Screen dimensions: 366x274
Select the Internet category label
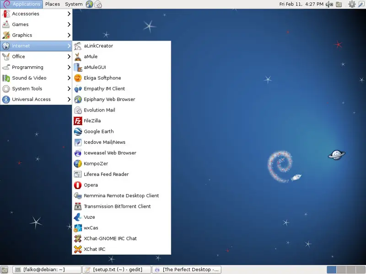coord(21,46)
